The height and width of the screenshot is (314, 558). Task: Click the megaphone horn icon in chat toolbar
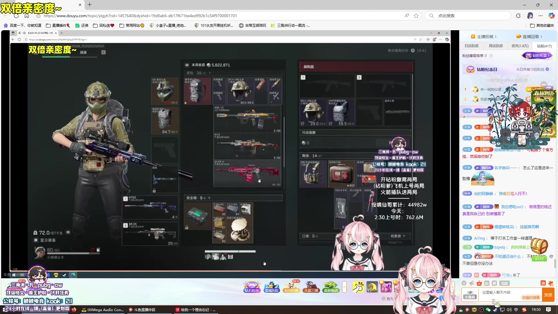[471, 283]
